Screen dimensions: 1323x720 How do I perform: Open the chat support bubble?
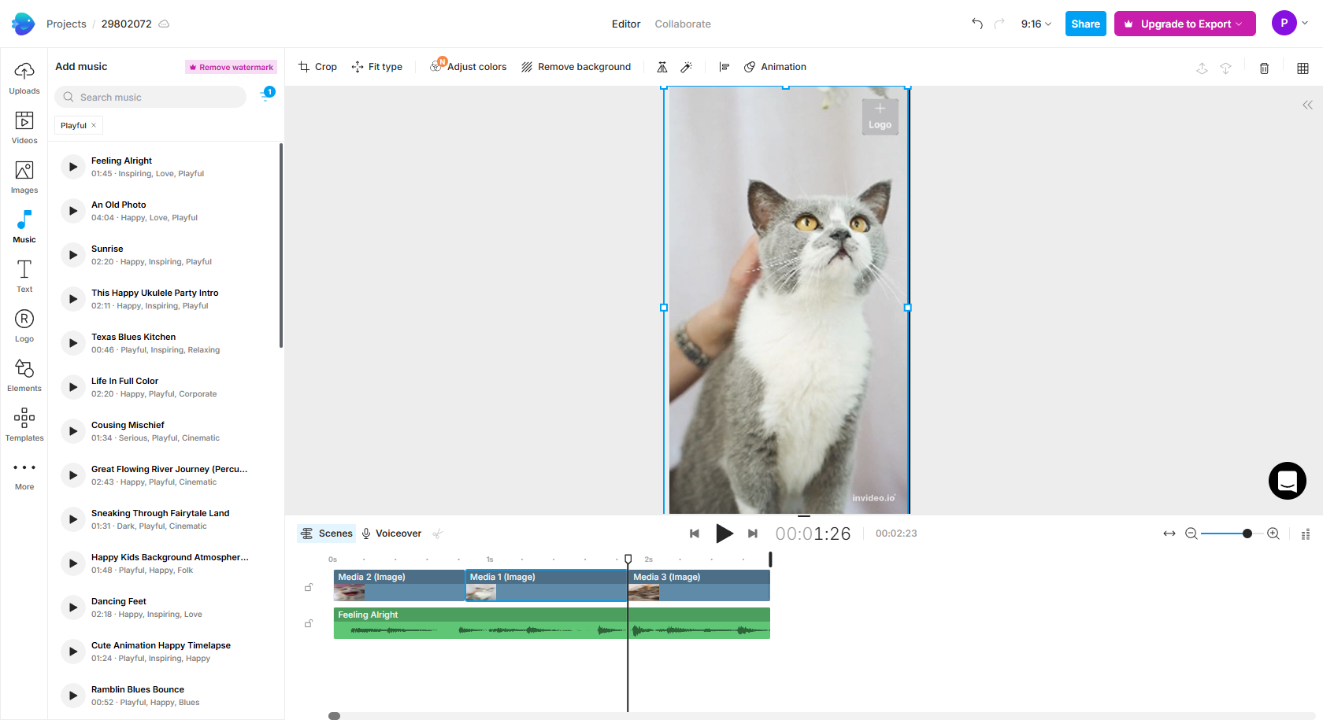tap(1288, 481)
